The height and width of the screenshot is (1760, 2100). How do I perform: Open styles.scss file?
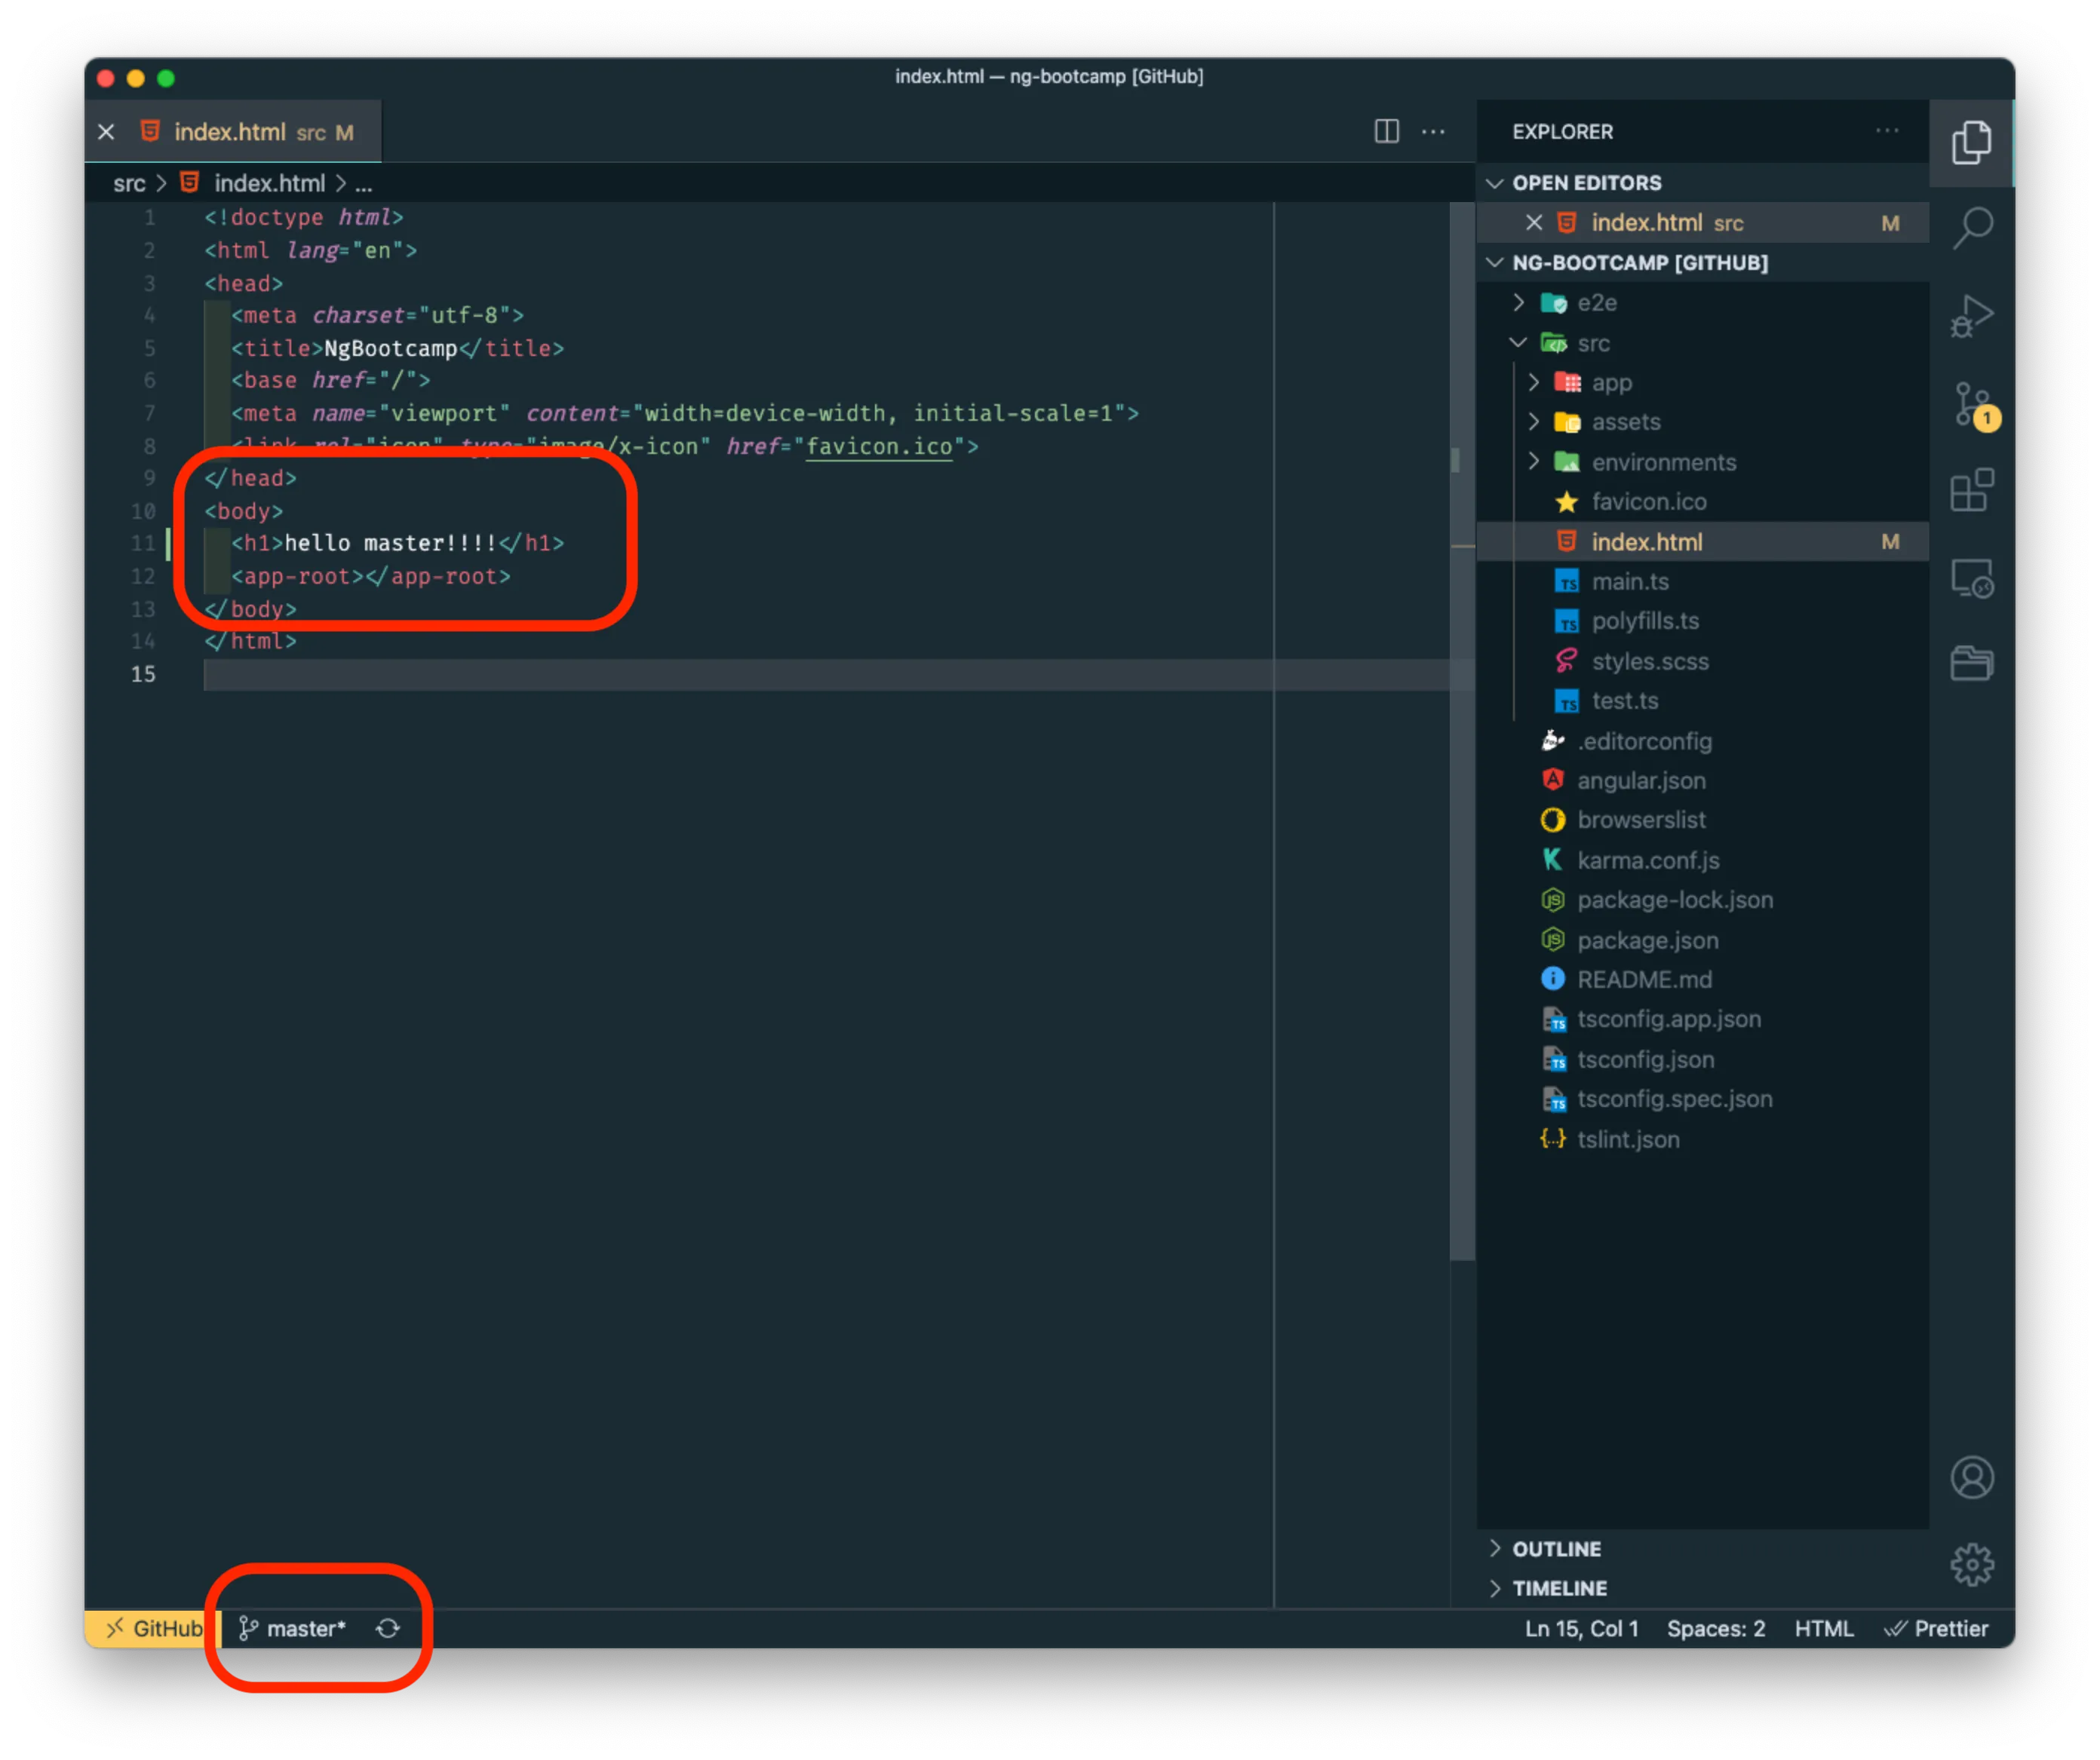pyautogui.click(x=1702, y=661)
